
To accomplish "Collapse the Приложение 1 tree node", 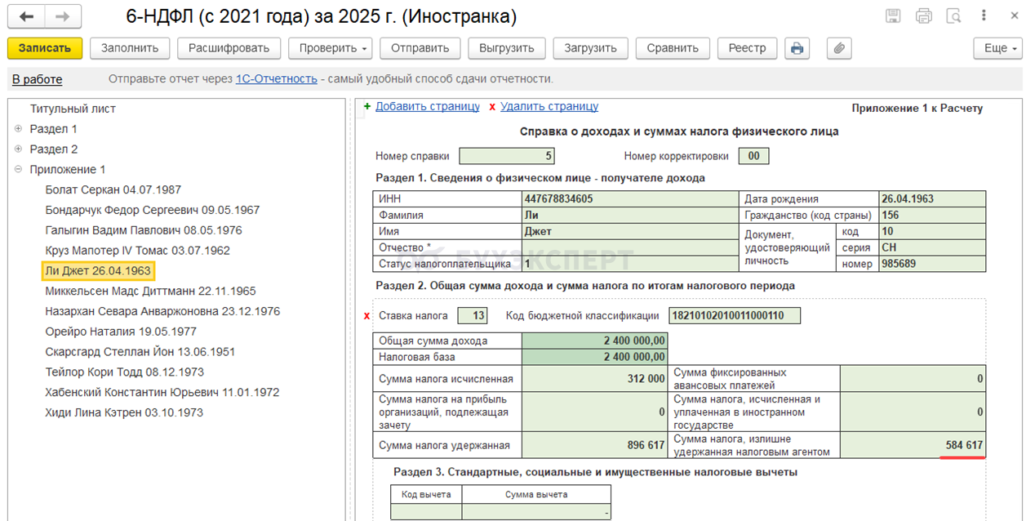I will (18, 170).
